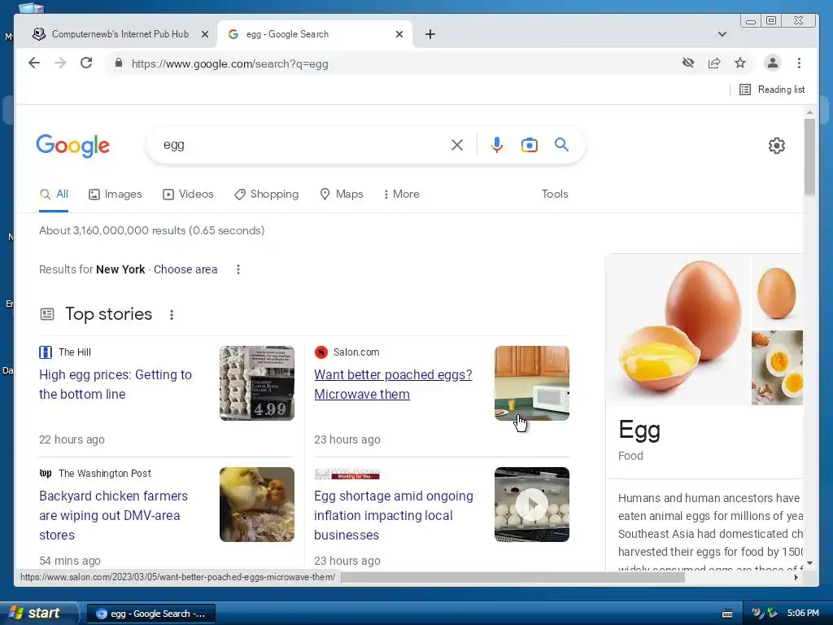The image size is (833, 625).
Task: Click the vertical scrollbar thumb
Action: (809, 156)
